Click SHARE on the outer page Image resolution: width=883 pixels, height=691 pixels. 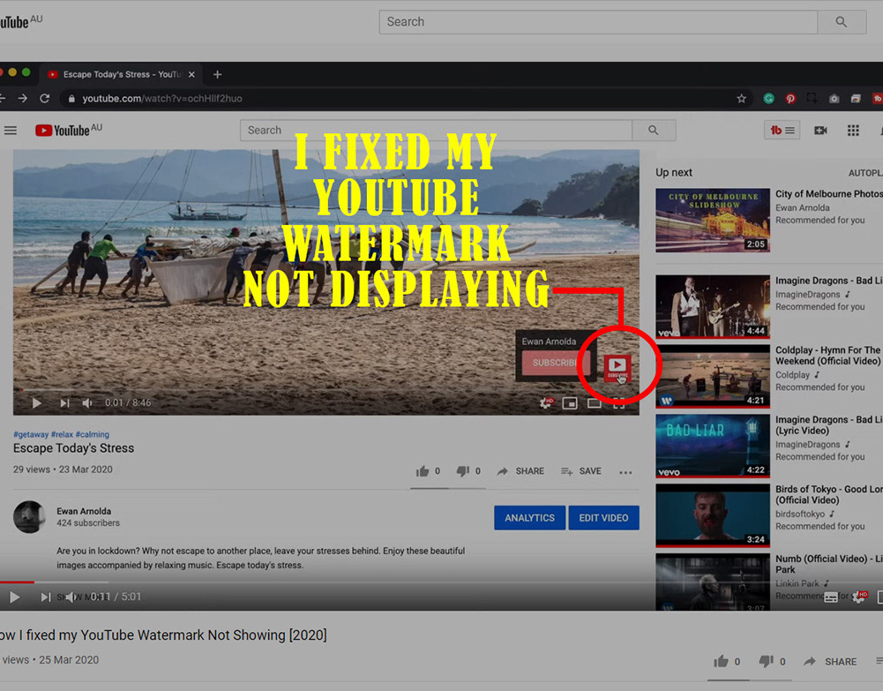coord(830,662)
